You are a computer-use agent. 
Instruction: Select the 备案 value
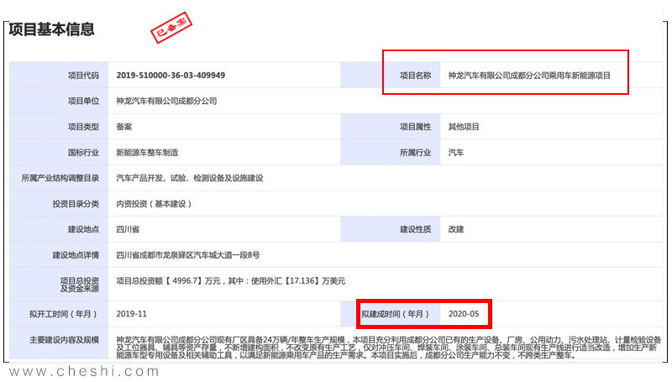pos(123,127)
